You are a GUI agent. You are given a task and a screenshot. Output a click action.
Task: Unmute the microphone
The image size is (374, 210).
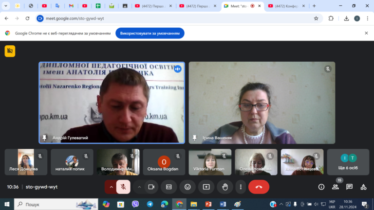(123, 187)
